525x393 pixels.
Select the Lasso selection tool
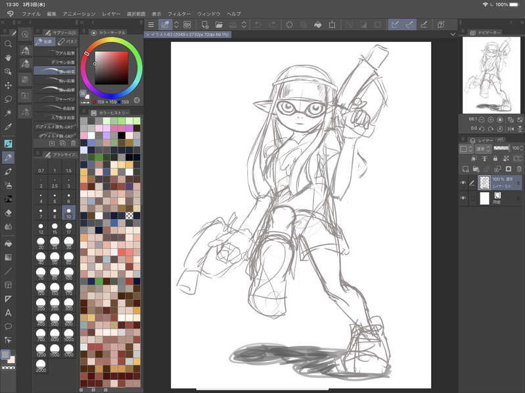click(8, 99)
